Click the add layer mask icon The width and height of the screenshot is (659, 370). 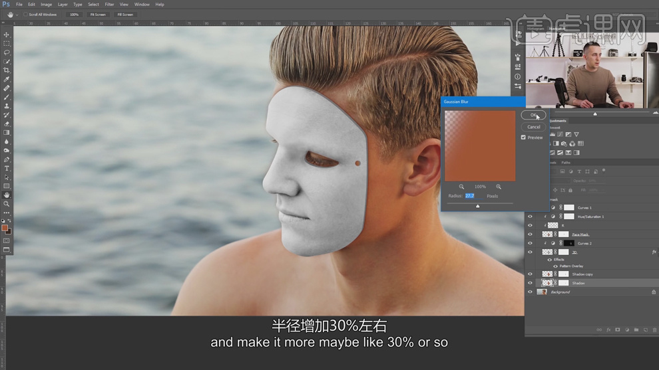click(x=617, y=330)
